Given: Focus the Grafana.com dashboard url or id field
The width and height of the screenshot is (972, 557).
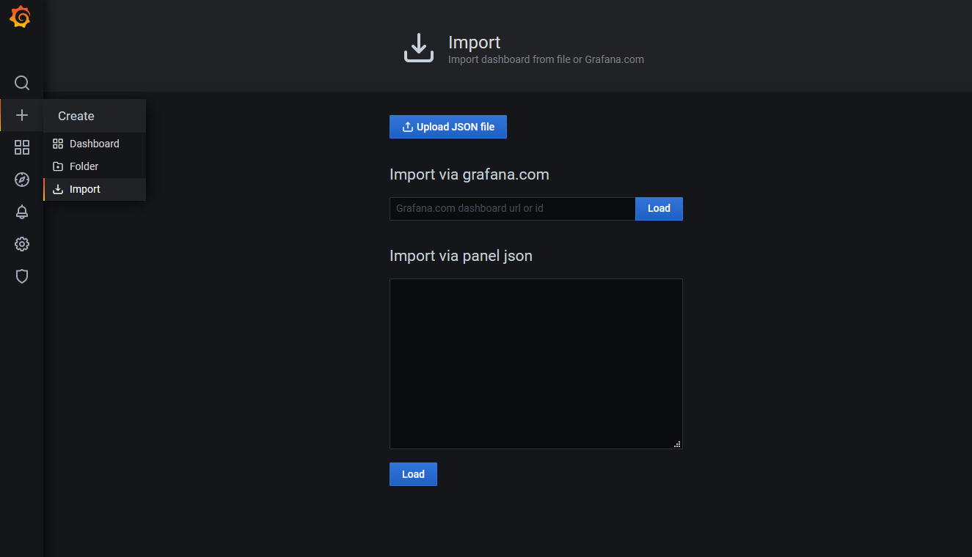Looking at the screenshot, I should pos(512,209).
